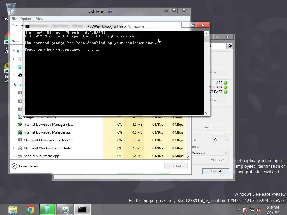Click the green MGR PBR status light
287x215 pixels.
(x=226, y=87)
